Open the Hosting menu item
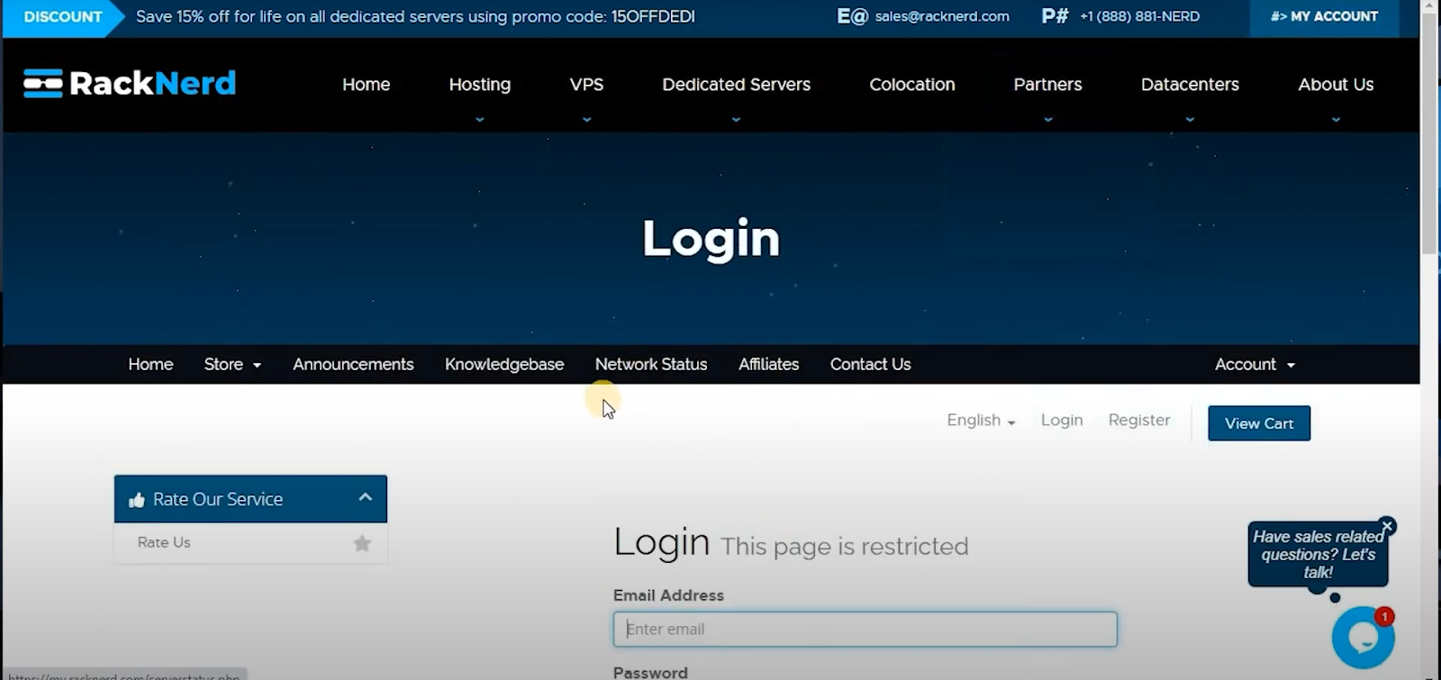This screenshot has height=680, width=1441. click(479, 85)
